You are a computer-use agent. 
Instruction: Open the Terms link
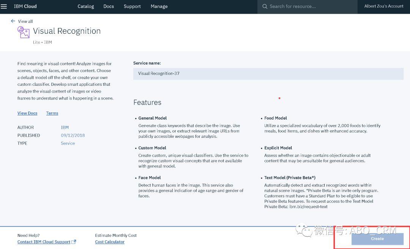point(52,113)
